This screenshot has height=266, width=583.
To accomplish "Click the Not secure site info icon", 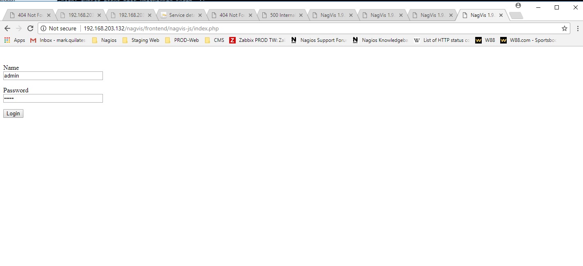I will click(x=43, y=28).
